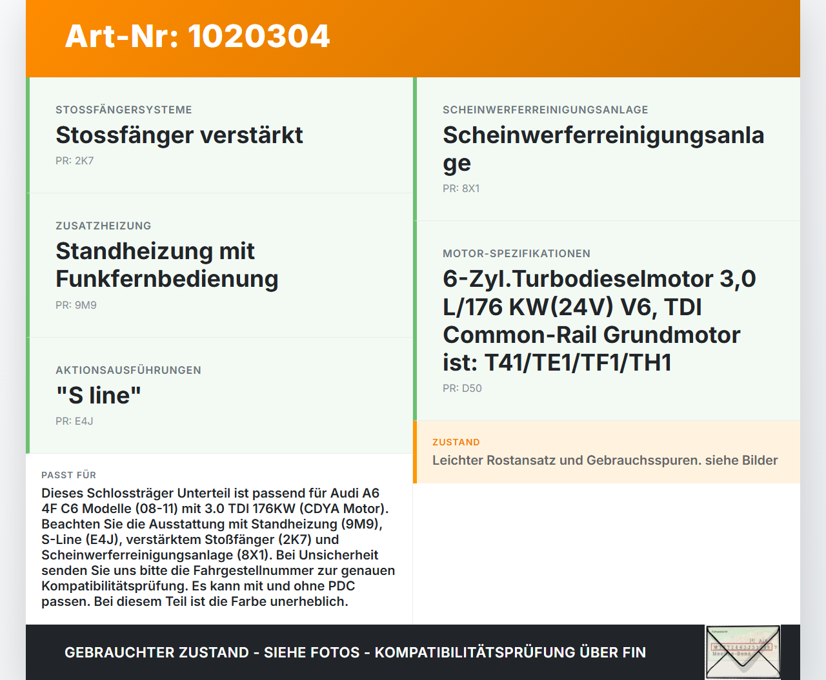Click the dark footer banner about FIN check
Screen dimensions: 826x680
413,652
